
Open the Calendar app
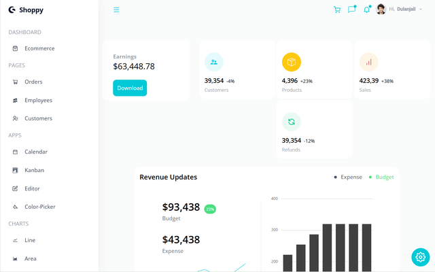(x=36, y=152)
